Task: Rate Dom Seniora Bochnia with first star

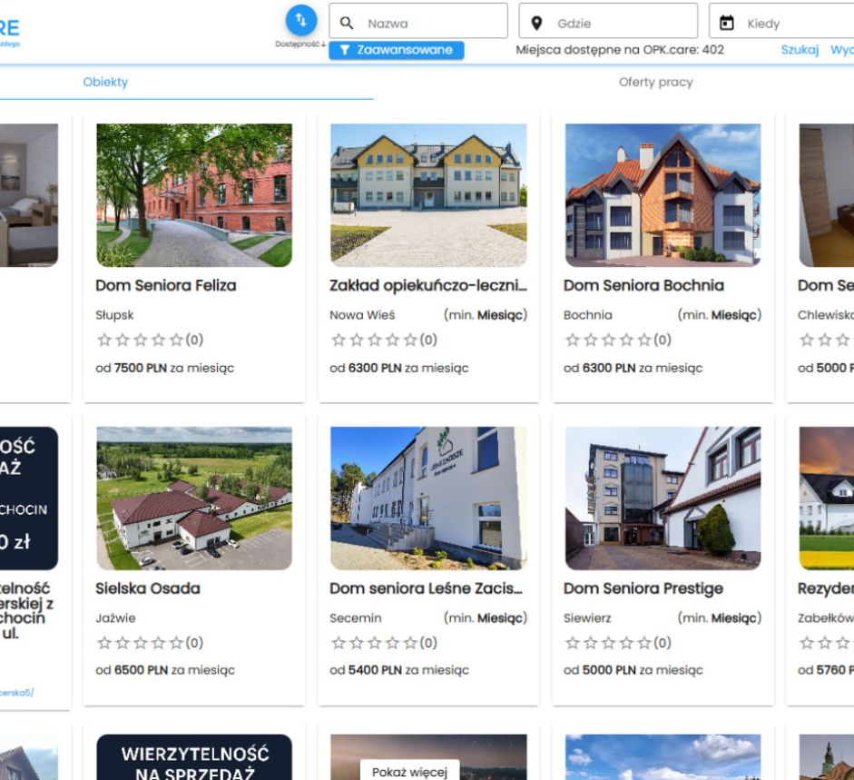Action: (x=571, y=341)
